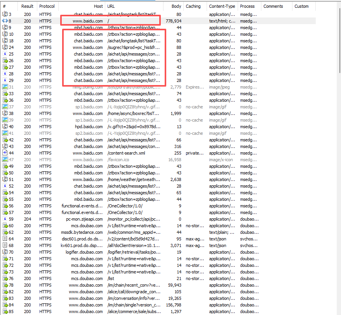The height and width of the screenshot is (315, 341).
Task: Click the document icon of session 68
Action: point(5,245)
